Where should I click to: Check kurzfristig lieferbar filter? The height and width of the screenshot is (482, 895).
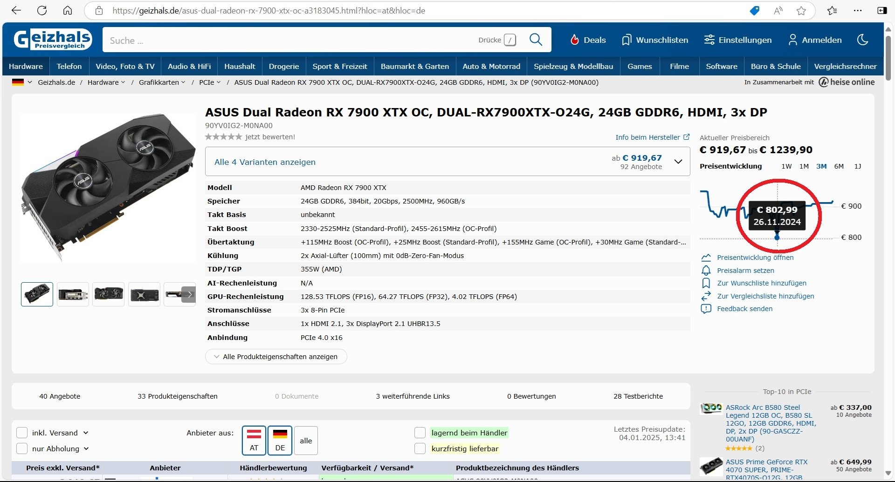[x=420, y=448]
